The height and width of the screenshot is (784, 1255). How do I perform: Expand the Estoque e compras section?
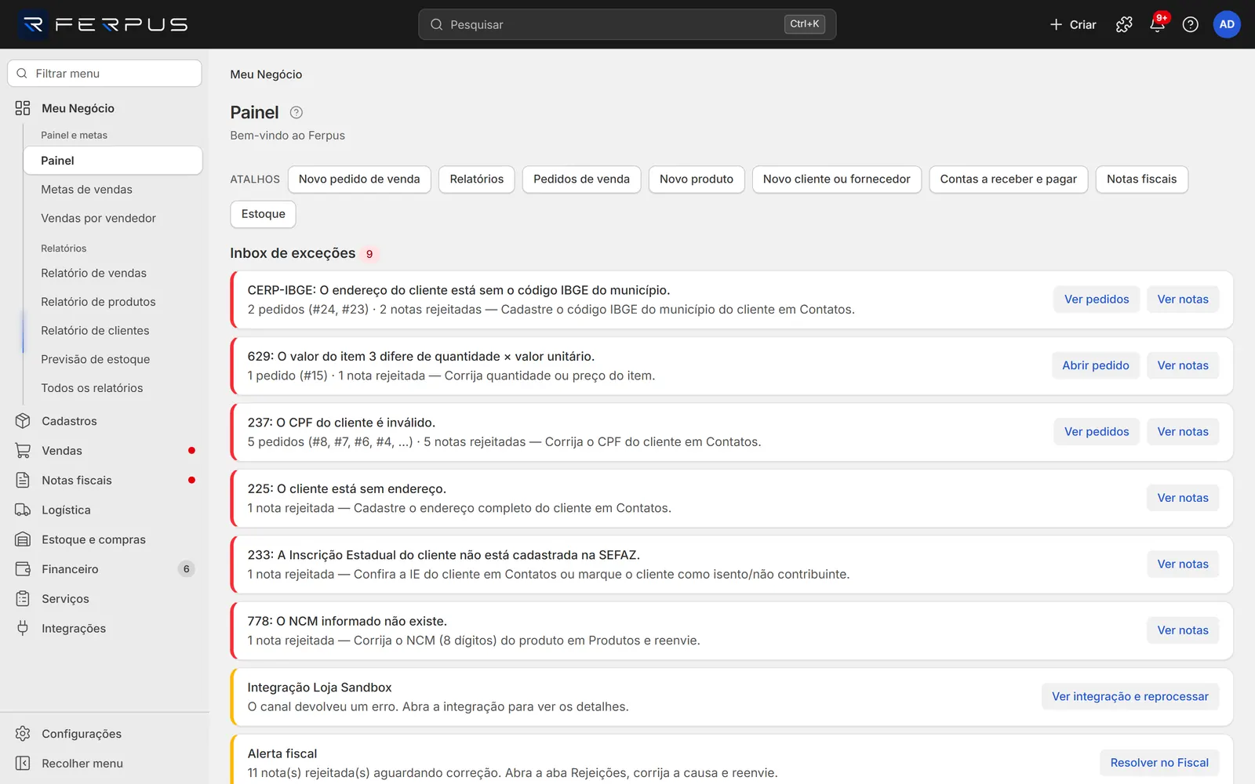coord(104,539)
